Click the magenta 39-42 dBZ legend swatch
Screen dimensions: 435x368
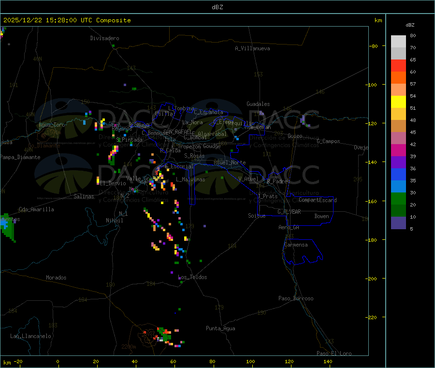pos(398,150)
